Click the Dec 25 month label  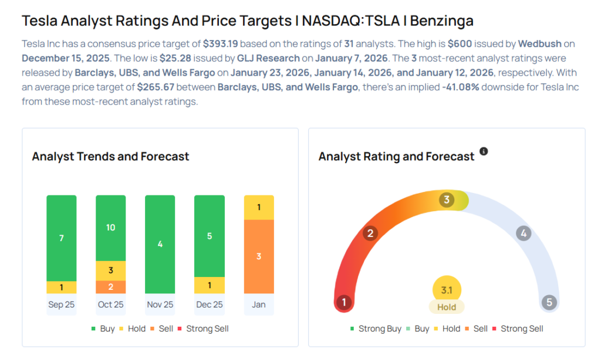[210, 305]
